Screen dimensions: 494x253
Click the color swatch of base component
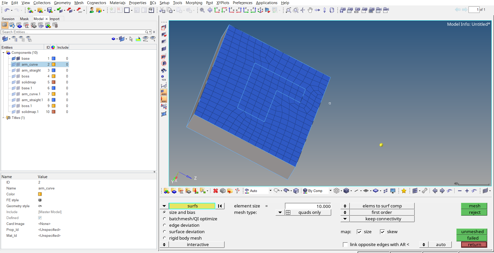click(54, 58)
